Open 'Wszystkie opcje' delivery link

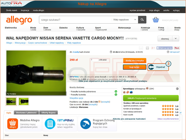pos(76,98)
